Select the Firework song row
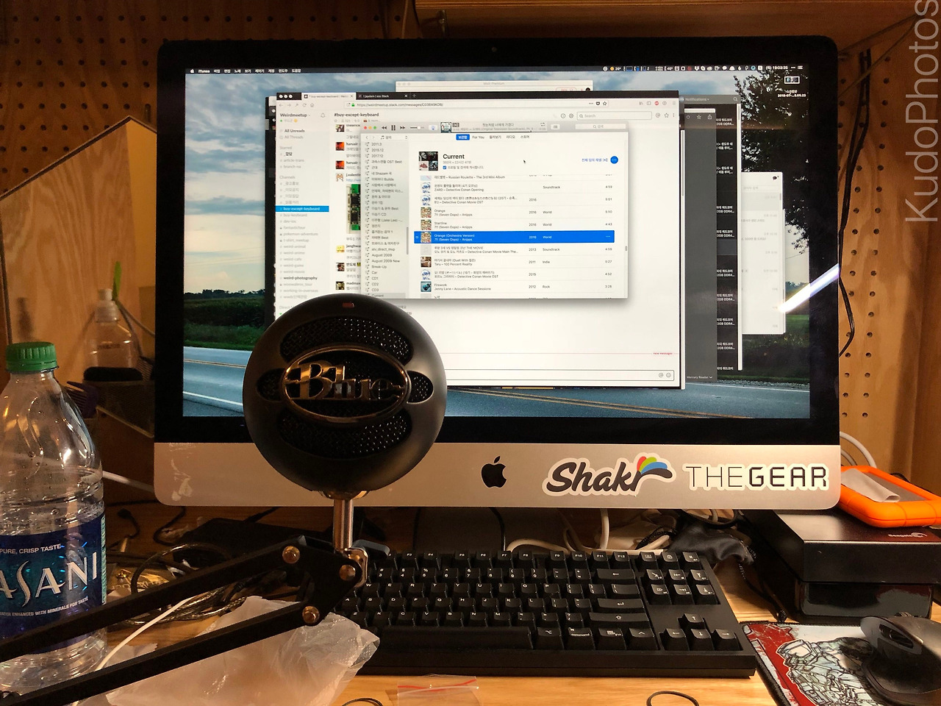Screen dimensions: 941x706 [515, 287]
